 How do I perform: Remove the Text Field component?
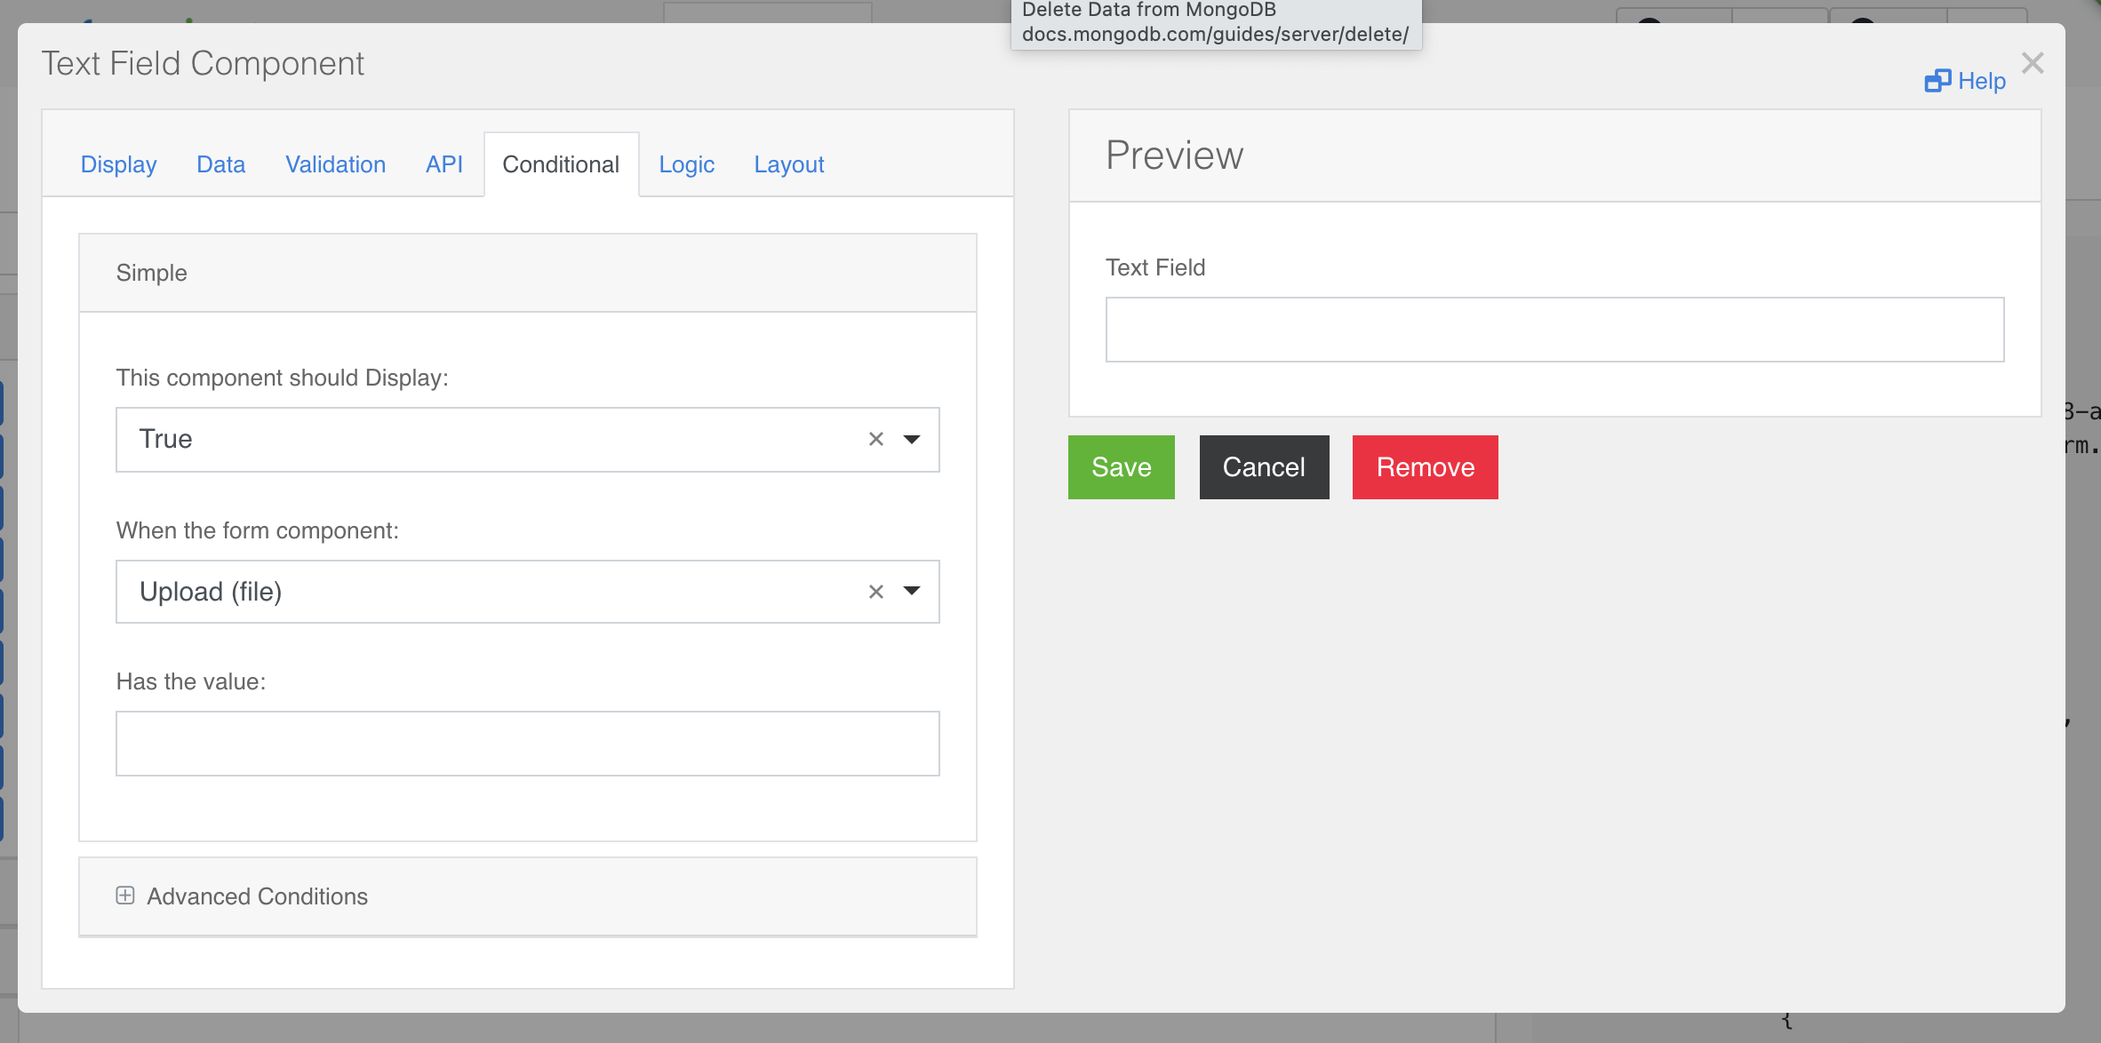[x=1425, y=466]
